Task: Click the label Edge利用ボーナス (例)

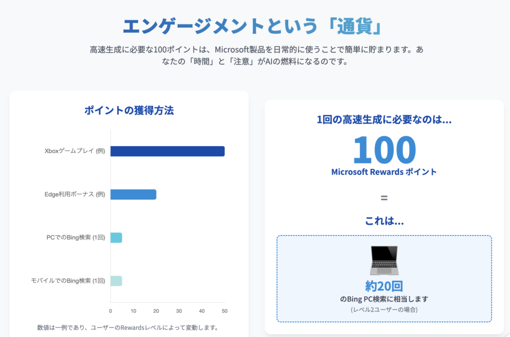Action: click(75, 194)
